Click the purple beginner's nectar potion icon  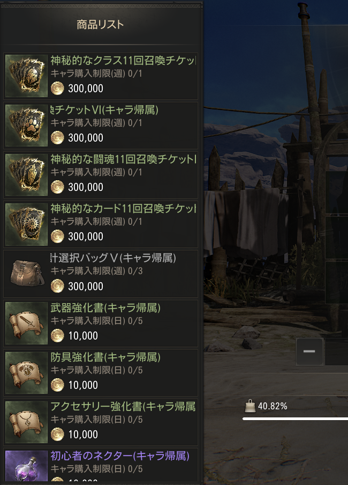coord(27,466)
